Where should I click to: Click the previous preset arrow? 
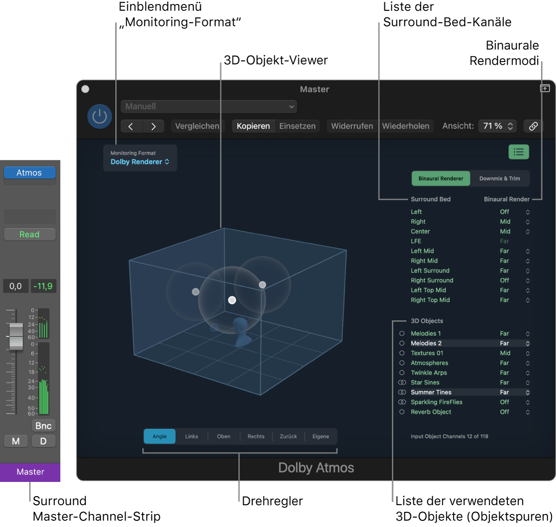131,126
